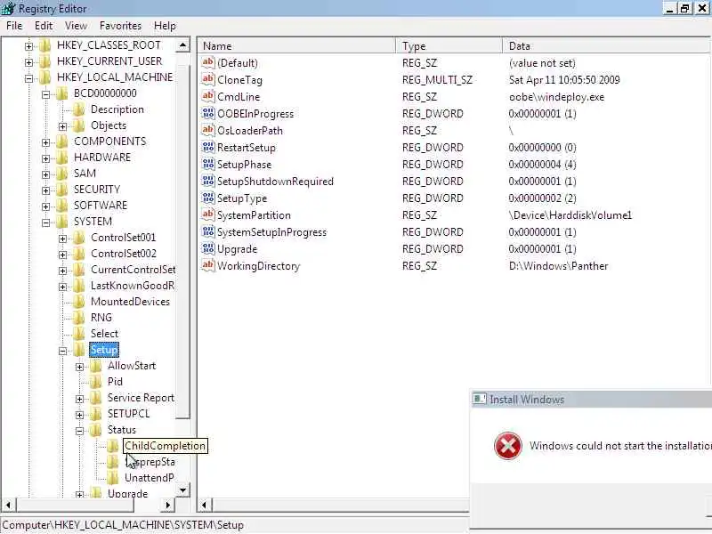Click the D:\Windows\Panther data value
Screen dimensions: 712x534
coord(558,265)
